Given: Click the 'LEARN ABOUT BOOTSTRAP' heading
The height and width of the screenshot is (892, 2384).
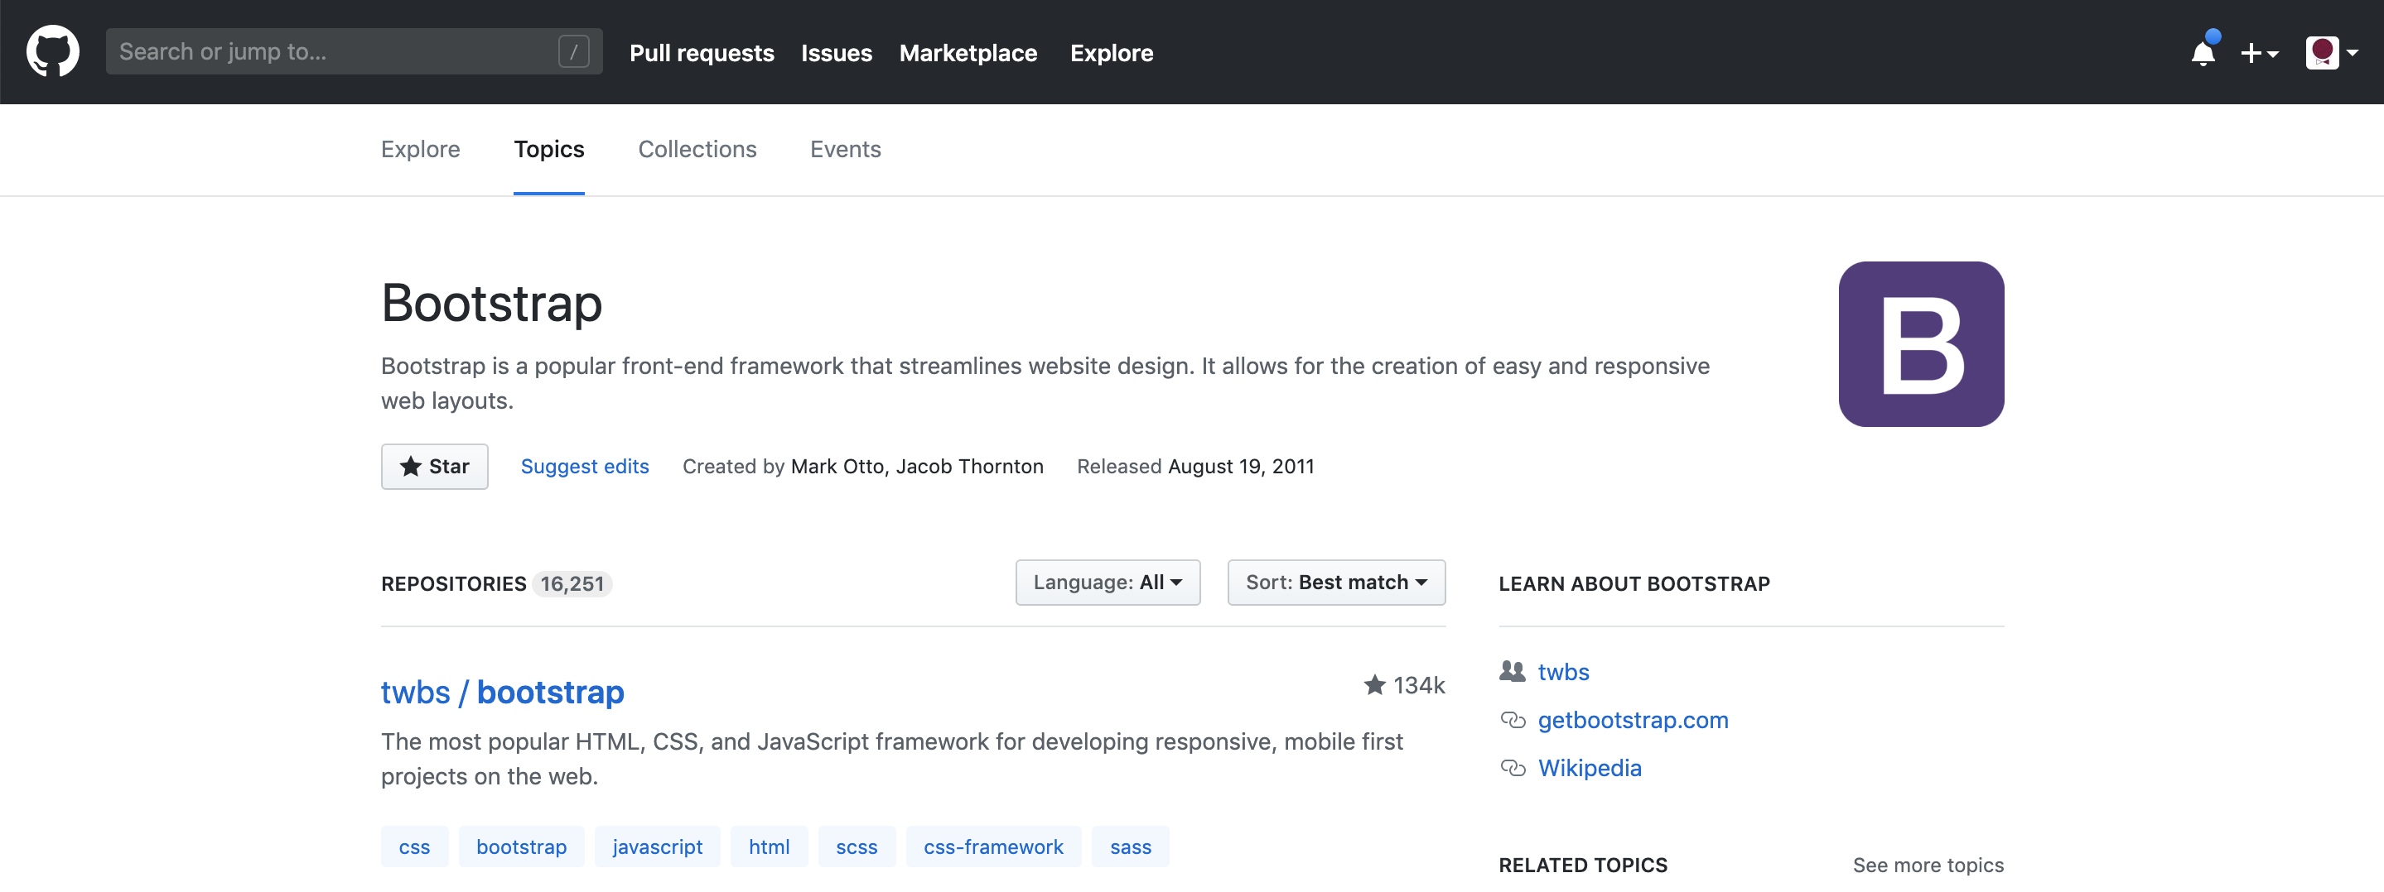Looking at the screenshot, I should [1634, 584].
